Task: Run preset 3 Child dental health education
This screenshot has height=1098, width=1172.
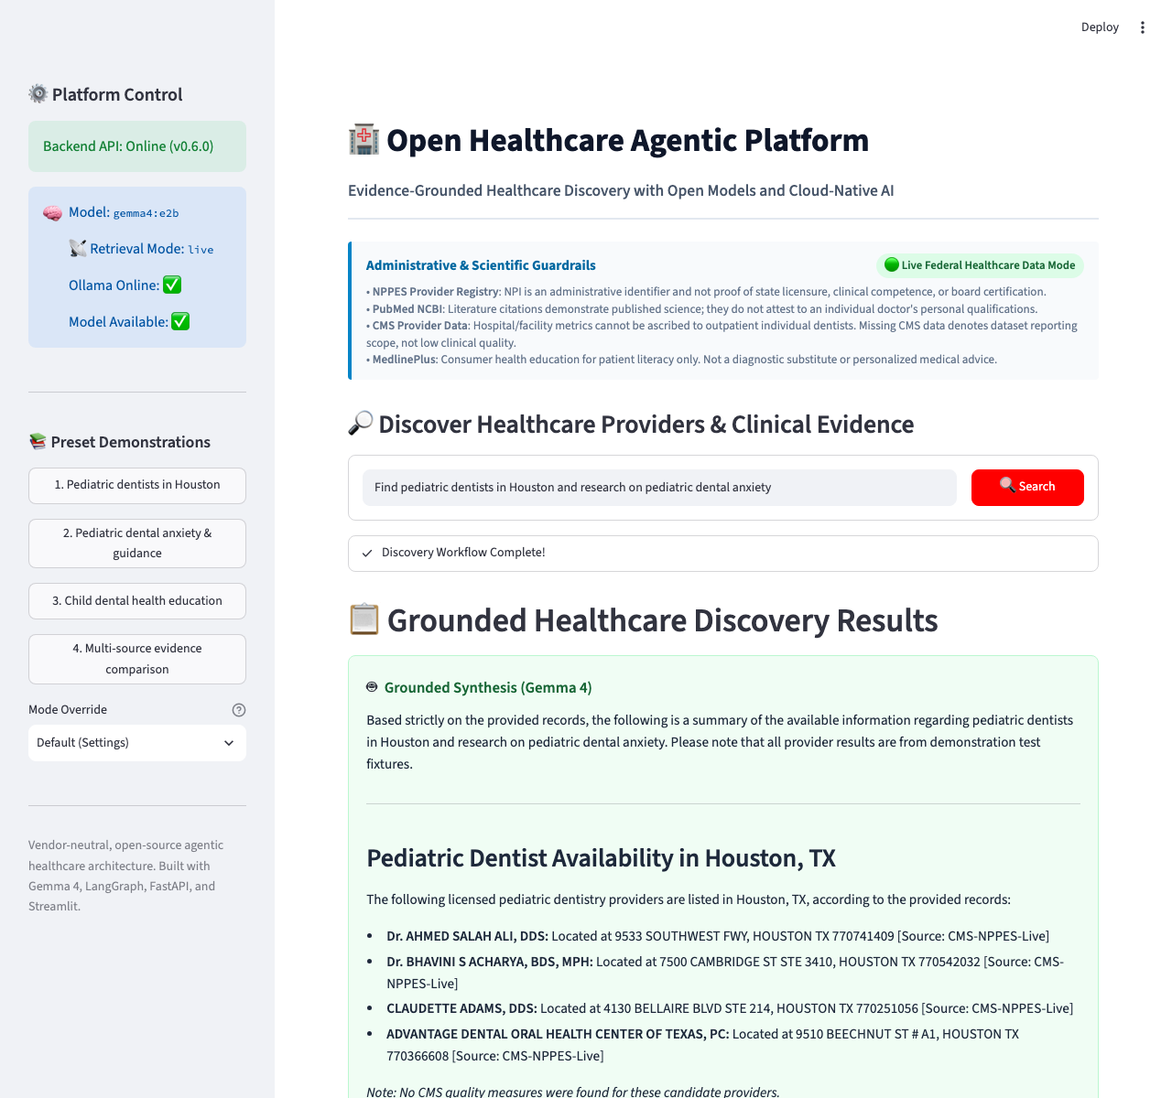Action: click(137, 601)
